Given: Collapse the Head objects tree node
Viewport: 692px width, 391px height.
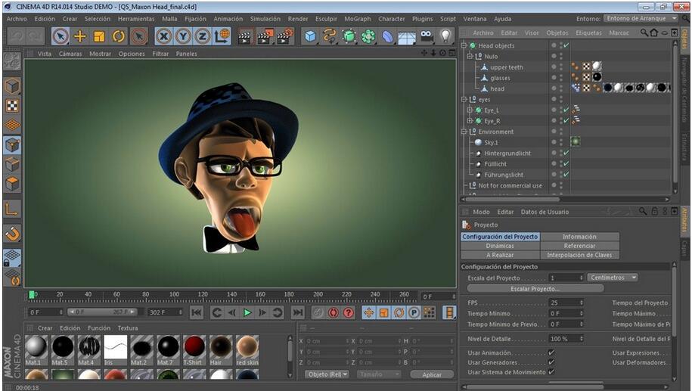Looking at the screenshot, I should (x=464, y=45).
